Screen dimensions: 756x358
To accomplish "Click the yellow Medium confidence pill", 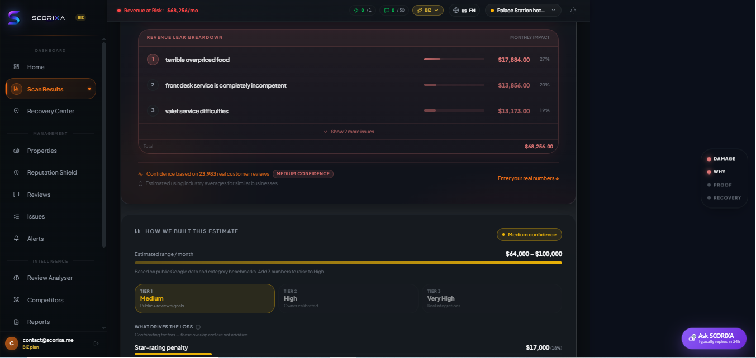I will coord(529,235).
